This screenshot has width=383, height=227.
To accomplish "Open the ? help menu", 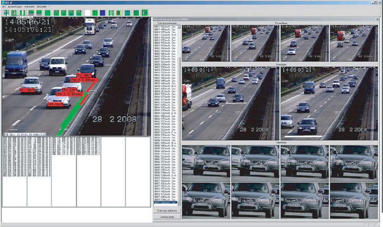I will (49, 6).
